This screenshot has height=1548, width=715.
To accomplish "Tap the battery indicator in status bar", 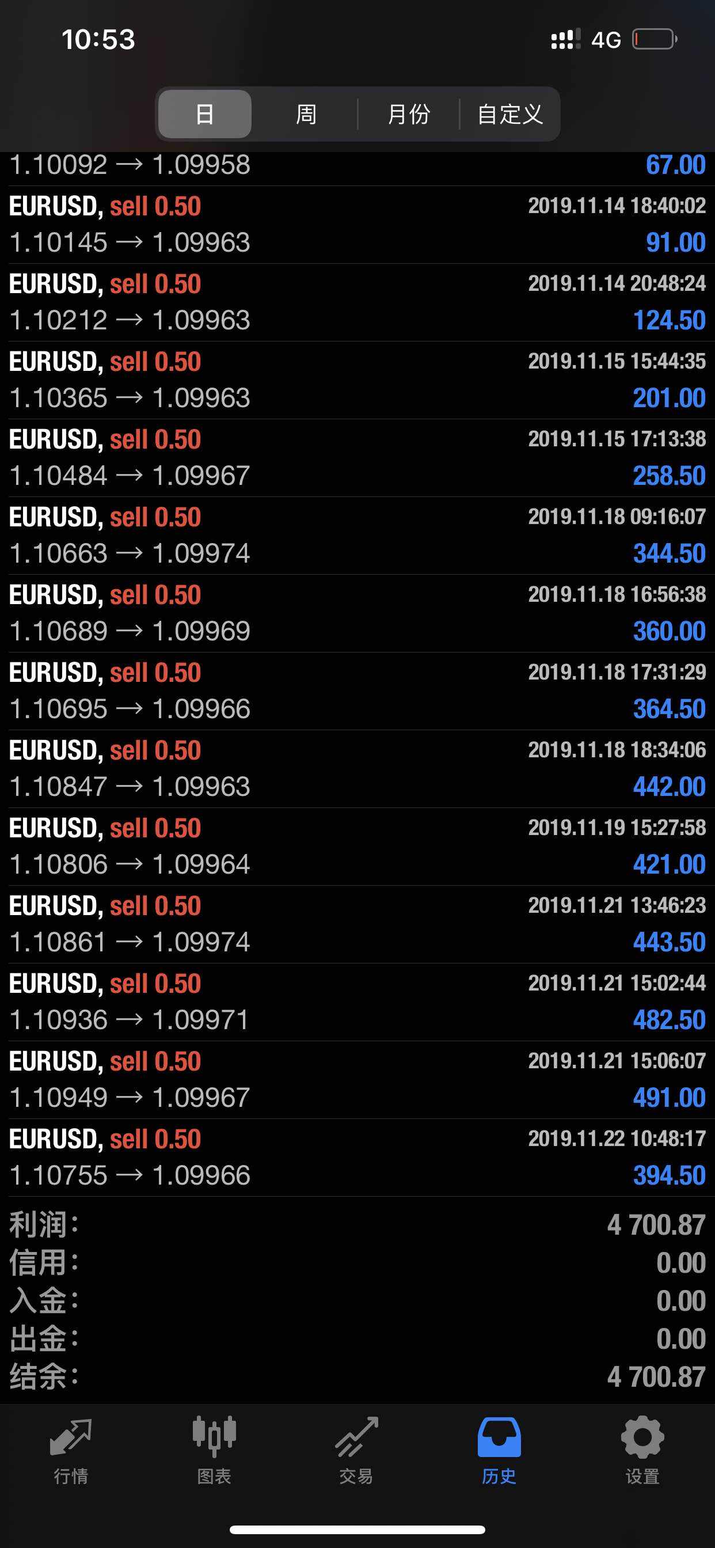I will [655, 40].
